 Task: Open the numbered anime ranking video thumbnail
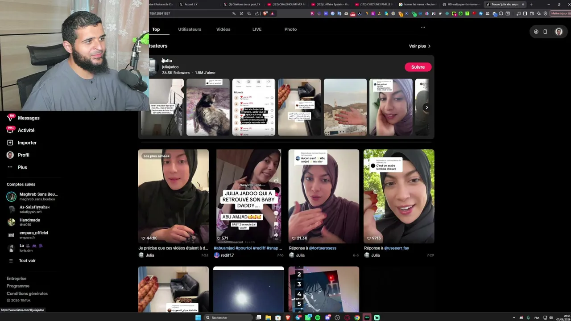click(323, 290)
